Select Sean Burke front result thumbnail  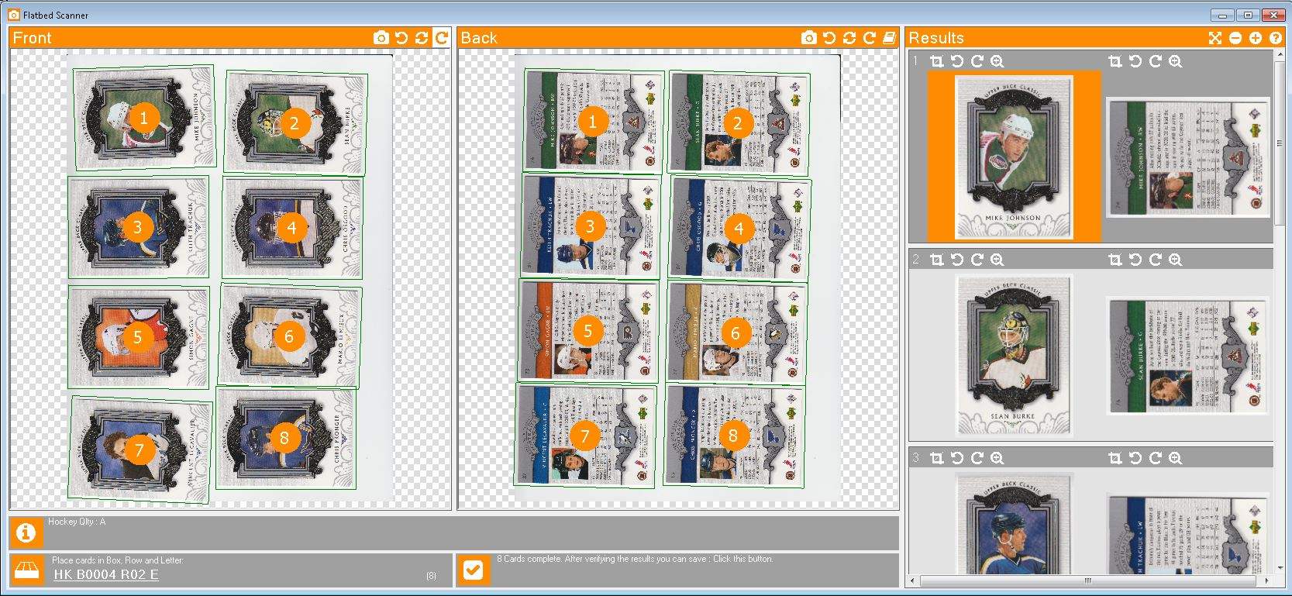pyautogui.click(x=1014, y=355)
